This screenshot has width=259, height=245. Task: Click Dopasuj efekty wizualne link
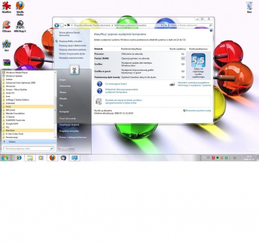(x=70, y=41)
